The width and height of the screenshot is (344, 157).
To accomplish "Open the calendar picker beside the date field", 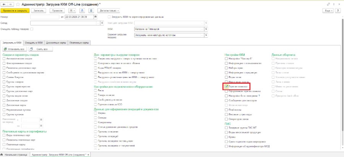I will coord(96,17).
